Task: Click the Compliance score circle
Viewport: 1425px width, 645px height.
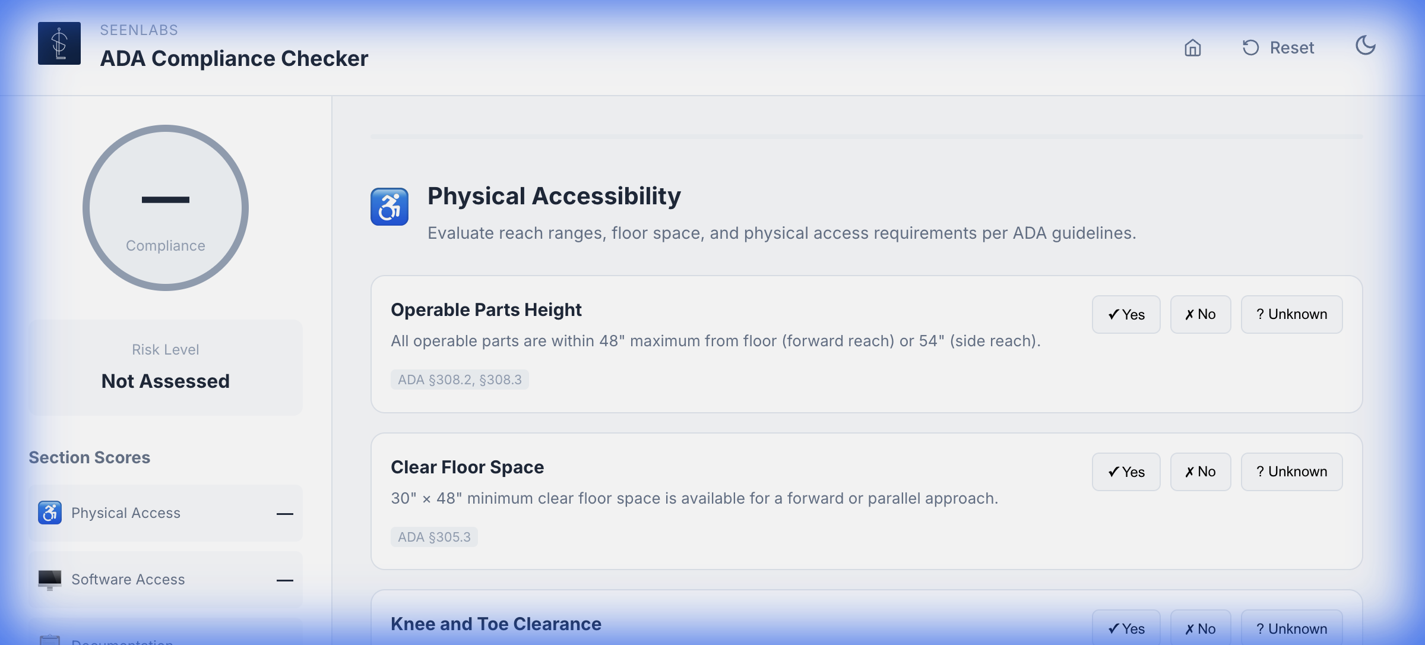Action: 166,208
